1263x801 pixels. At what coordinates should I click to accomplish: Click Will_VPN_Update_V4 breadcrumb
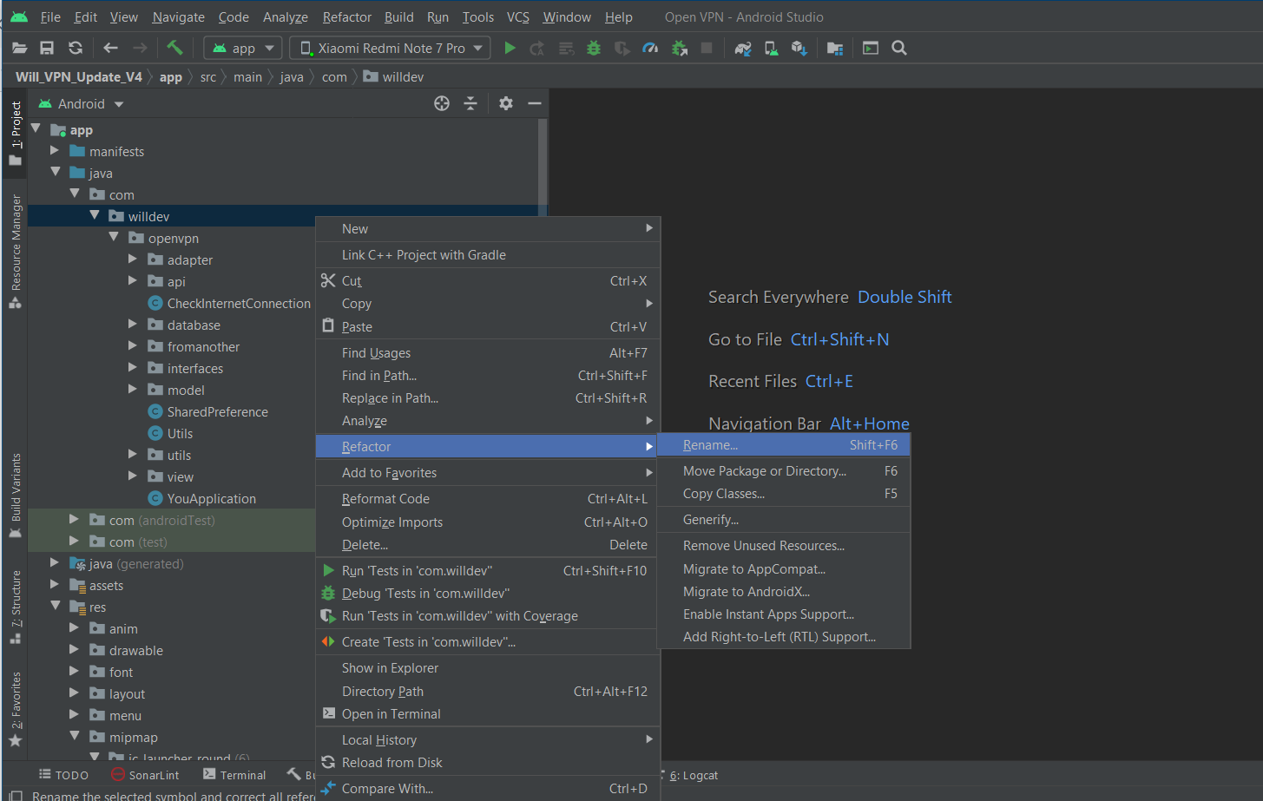tap(78, 77)
